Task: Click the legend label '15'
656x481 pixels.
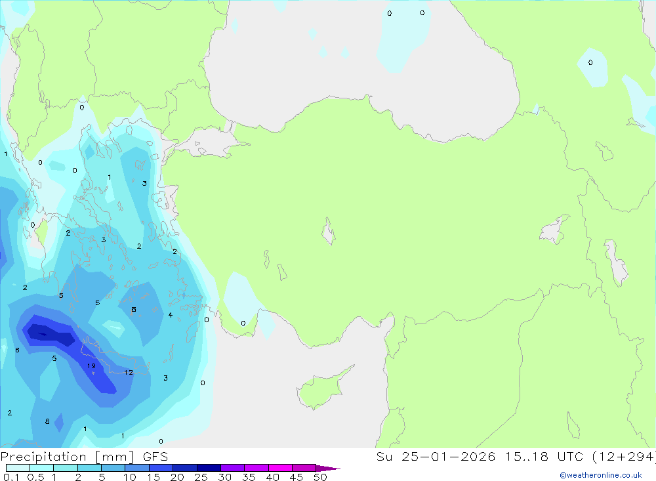Action: click(x=154, y=477)
